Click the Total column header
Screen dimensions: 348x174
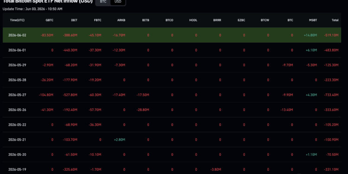click(x=335, y=20)
